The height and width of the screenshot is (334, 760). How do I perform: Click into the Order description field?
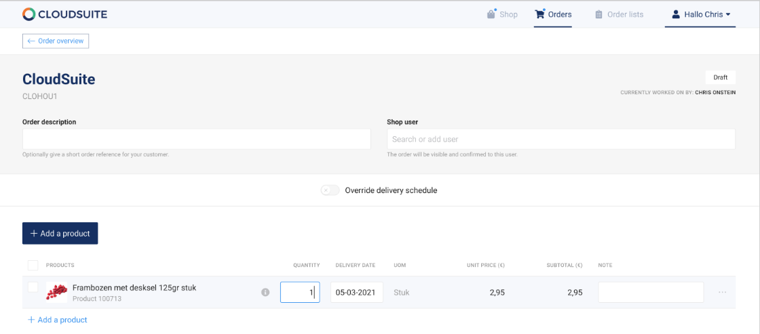click(x=196, y=139)
